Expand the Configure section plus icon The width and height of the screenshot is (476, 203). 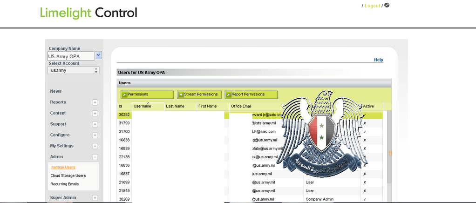click(x=95, y=135)
